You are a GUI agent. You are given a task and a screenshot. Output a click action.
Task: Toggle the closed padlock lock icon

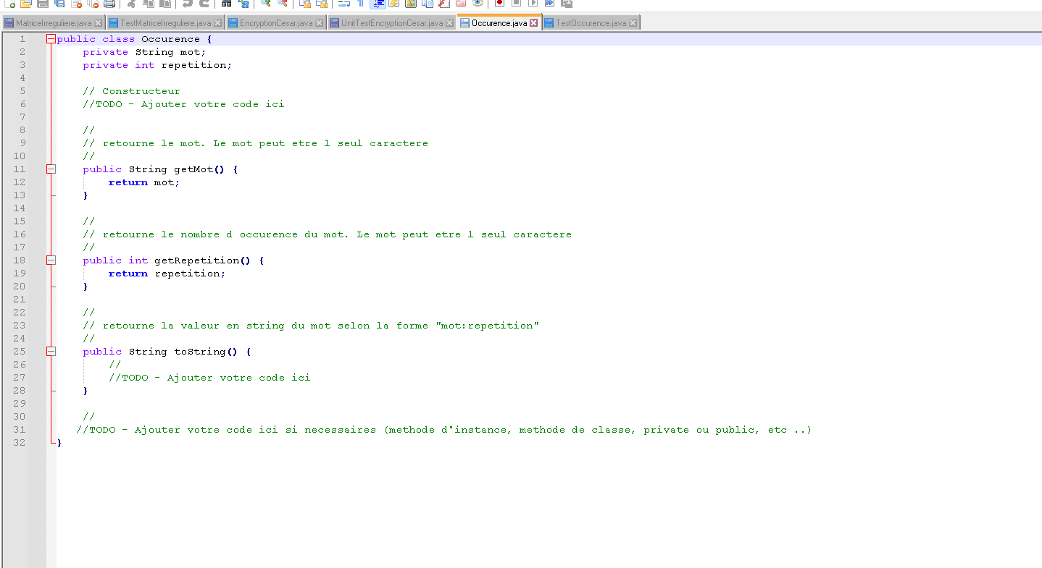[307, 4]
